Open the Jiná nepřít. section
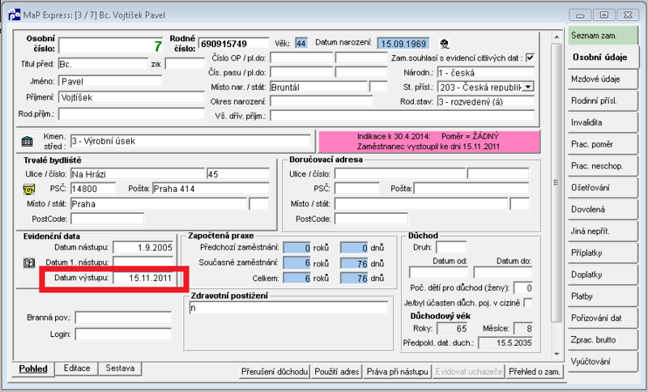The height and width of the screenshot is (392, 648). (603, 232)
